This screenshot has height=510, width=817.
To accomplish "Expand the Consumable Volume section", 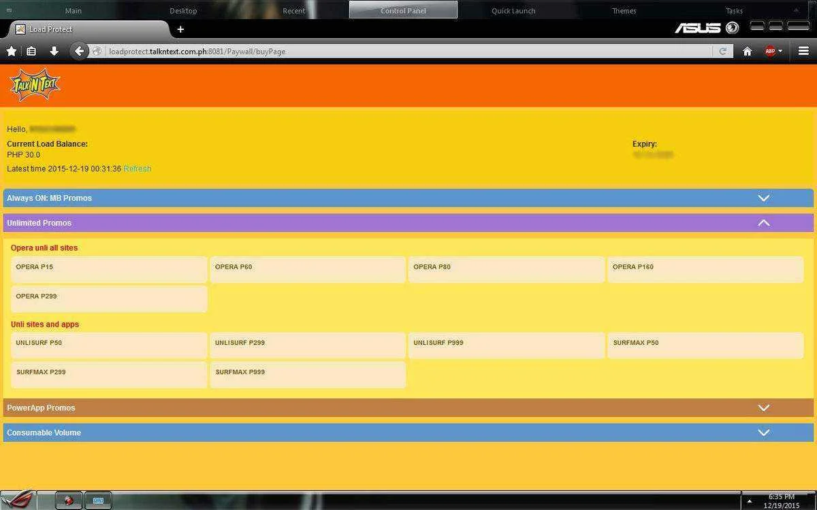I will [764, 432].
